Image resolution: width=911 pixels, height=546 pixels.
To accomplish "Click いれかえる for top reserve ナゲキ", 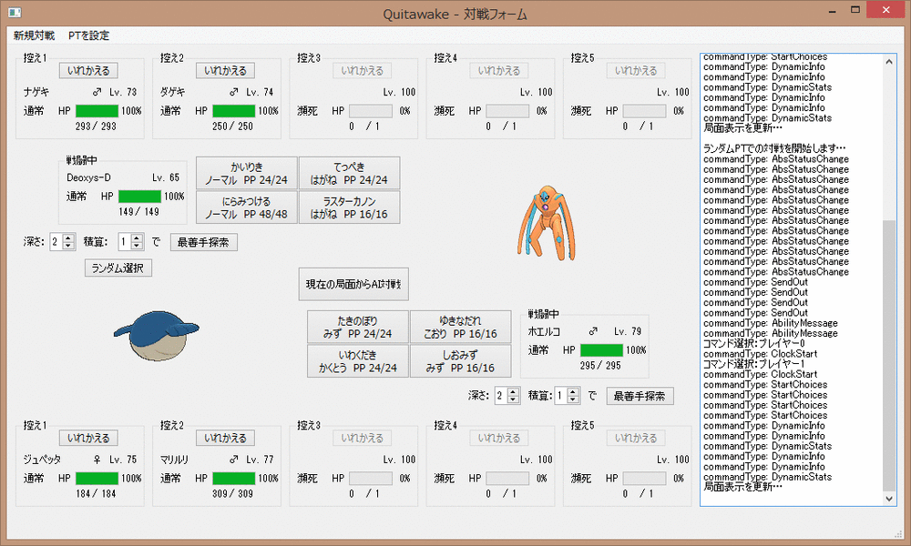I will (88, 71).
